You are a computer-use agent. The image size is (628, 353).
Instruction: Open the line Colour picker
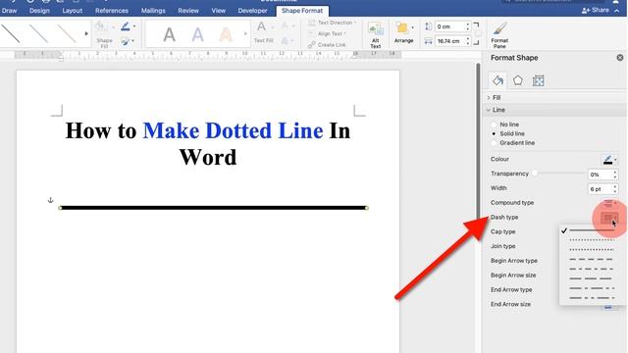coord(609,160)
